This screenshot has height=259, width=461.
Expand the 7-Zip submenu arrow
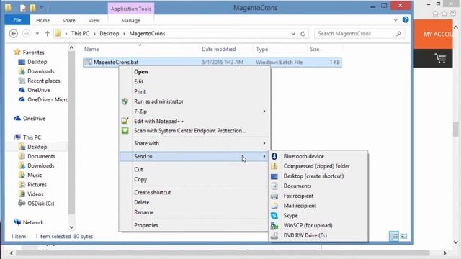tap(264, 112)
